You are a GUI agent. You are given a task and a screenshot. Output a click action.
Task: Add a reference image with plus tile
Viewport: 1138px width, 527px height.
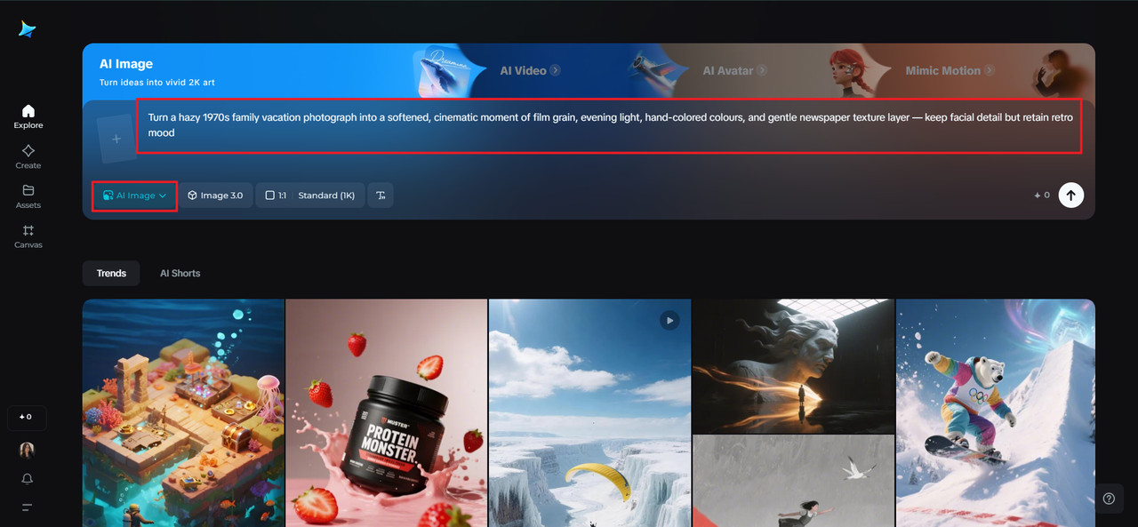(x=116, y=140)
